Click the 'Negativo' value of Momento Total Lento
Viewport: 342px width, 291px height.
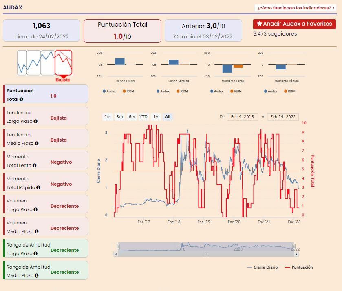click(61, 162)
